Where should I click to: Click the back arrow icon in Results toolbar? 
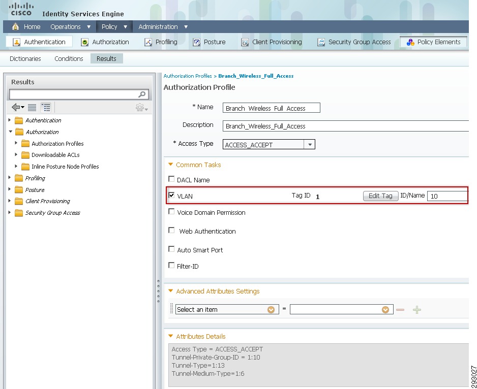point(18,107)
